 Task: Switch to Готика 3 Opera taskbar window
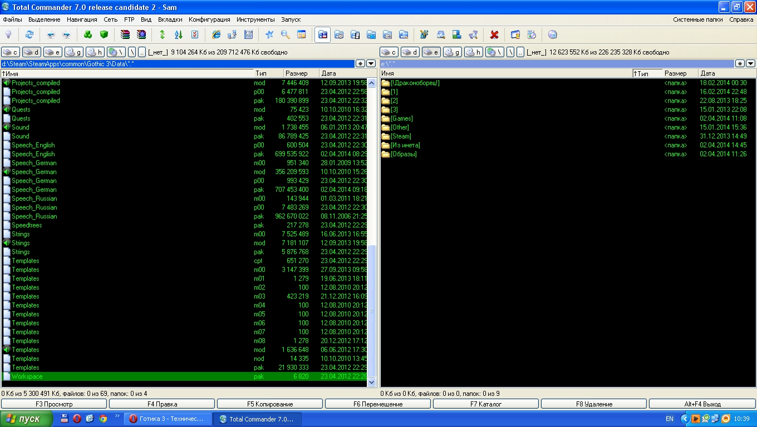(x=168, y=419)
